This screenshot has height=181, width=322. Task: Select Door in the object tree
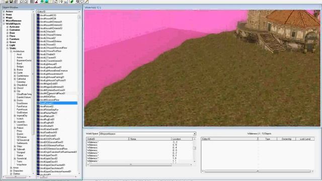click(12, 33)
